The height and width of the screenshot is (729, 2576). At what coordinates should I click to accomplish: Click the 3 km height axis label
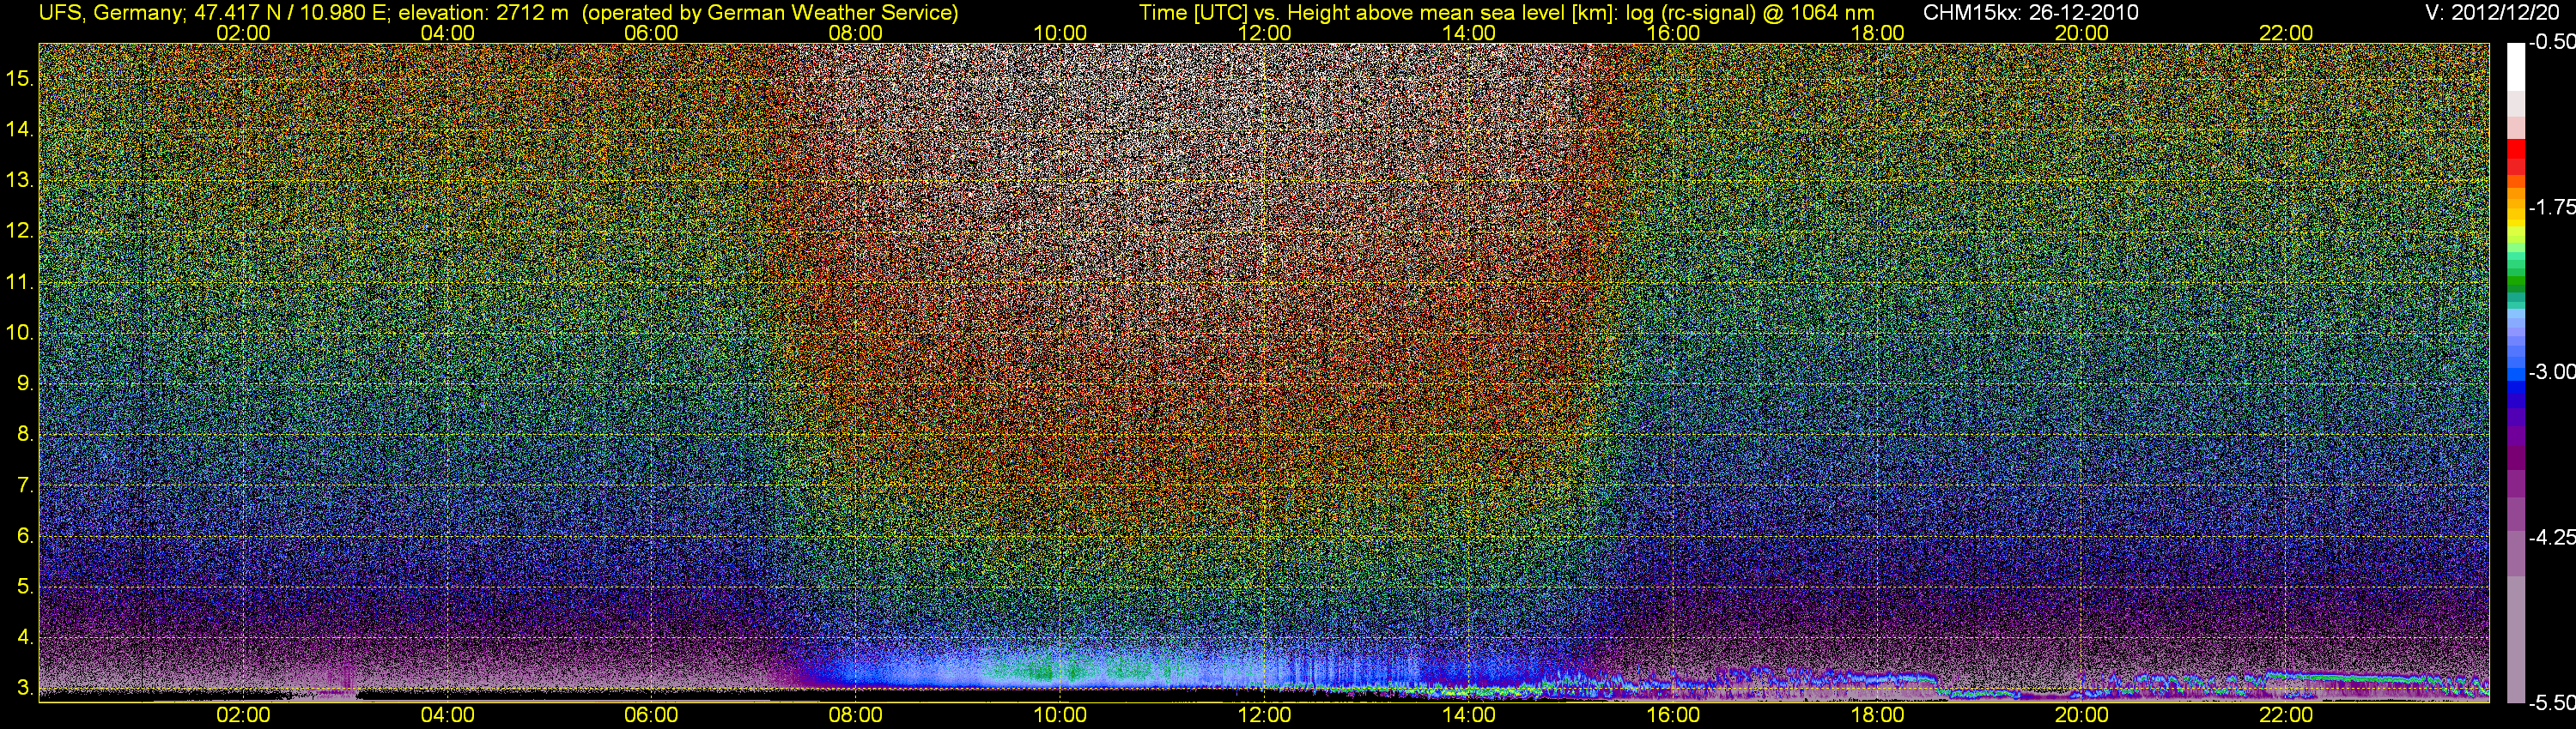25,688
